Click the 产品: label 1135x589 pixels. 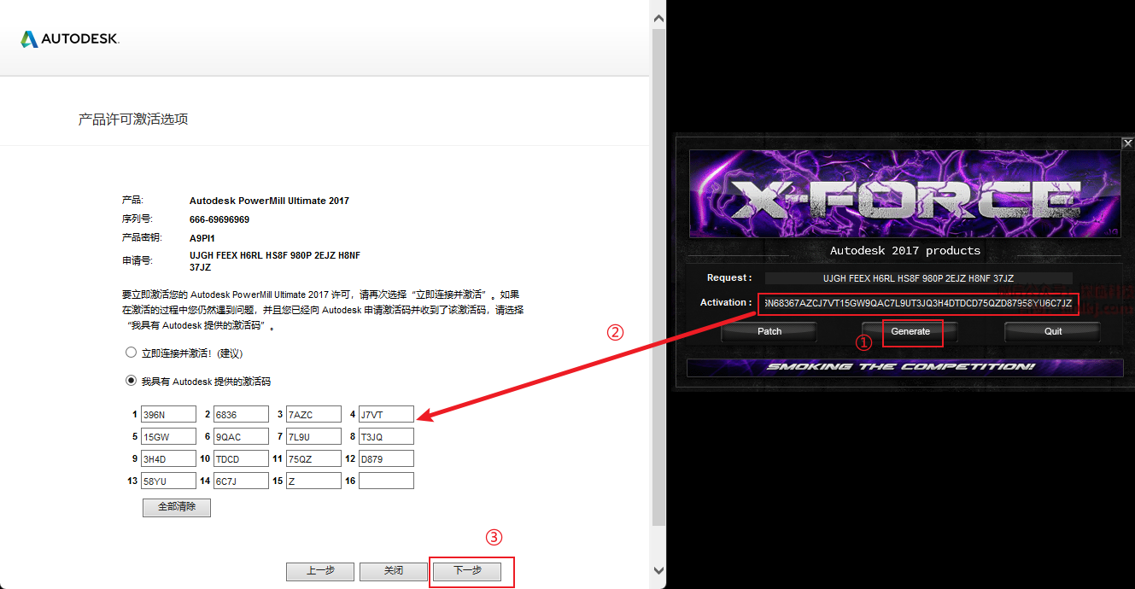click(x=133, y=200)
